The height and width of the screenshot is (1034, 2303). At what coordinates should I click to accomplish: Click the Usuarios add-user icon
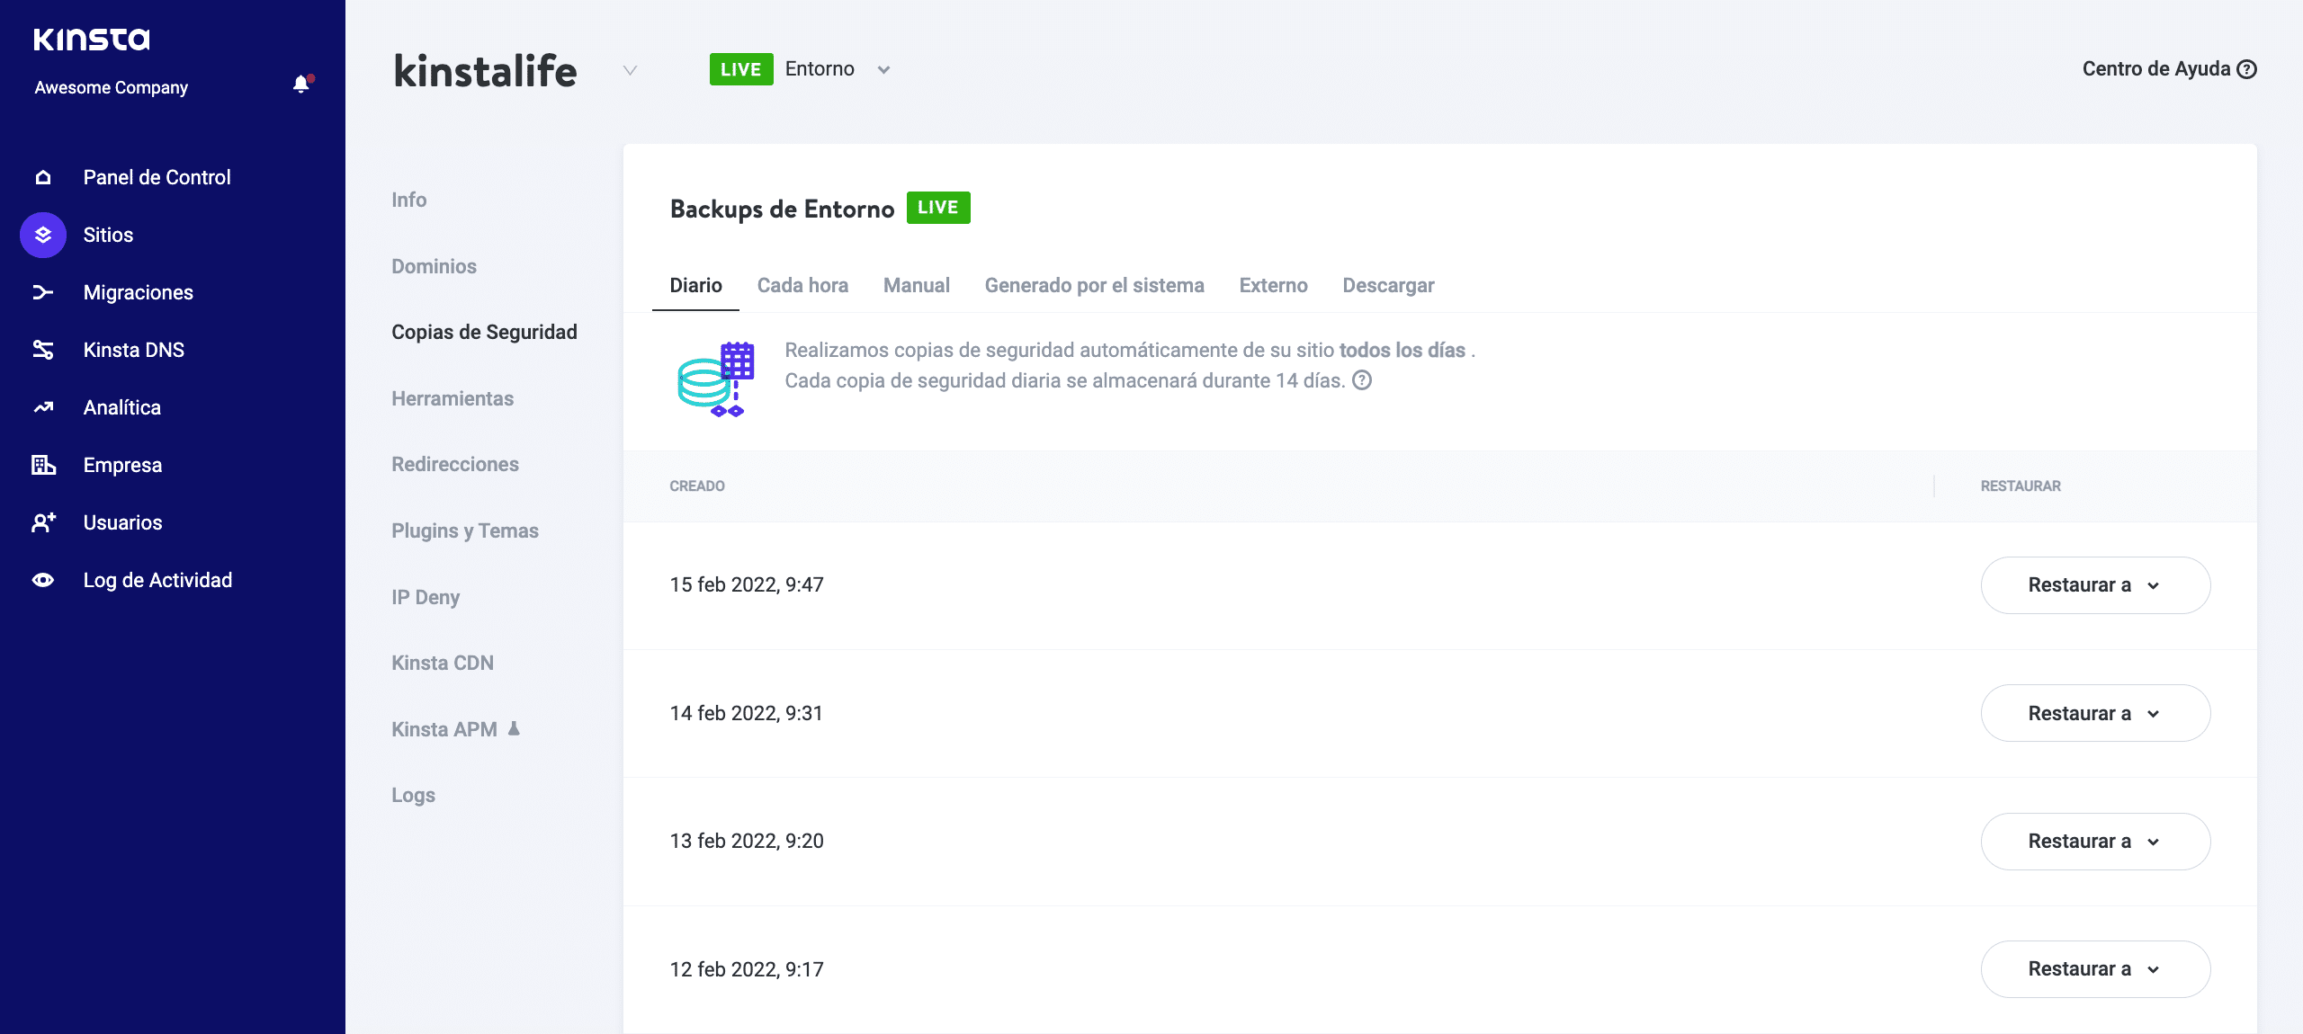(x=43, y=522)
